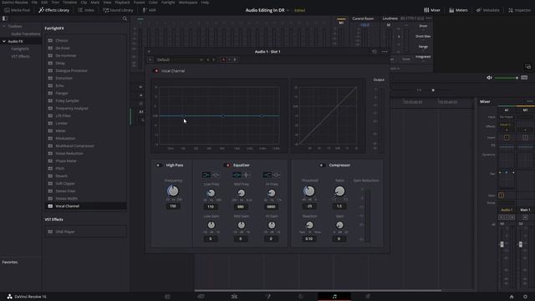
Task: Toggle the Meters panel button
Action: click(458, 10)
